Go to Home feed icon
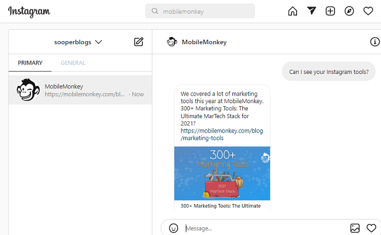This screenshot has width=381, height=235. [x=292, y=11]
